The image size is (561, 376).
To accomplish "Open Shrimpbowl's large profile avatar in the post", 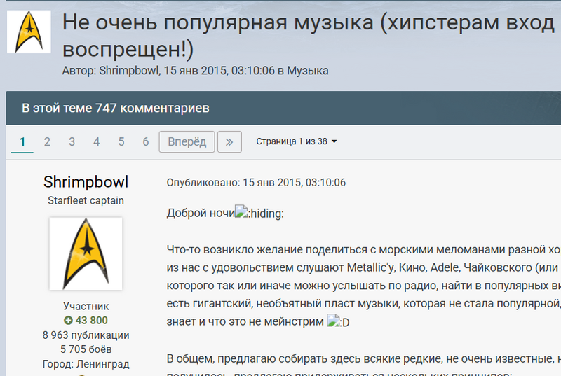I will [x=86, y=253].
